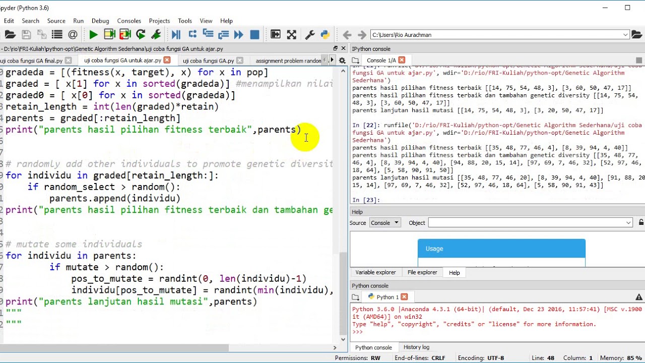
Task: Close the editor pane X icon
Action: [344, 48]
